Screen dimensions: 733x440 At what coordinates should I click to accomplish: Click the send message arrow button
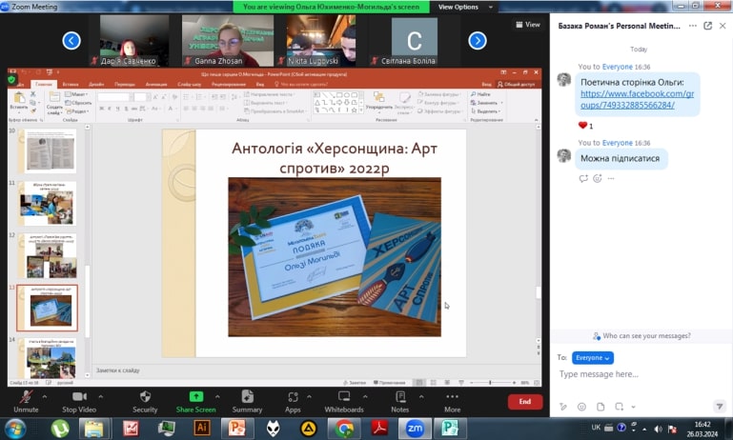[720, 407]
